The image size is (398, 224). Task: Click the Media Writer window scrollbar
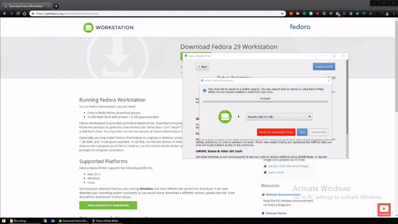[347, 96]
